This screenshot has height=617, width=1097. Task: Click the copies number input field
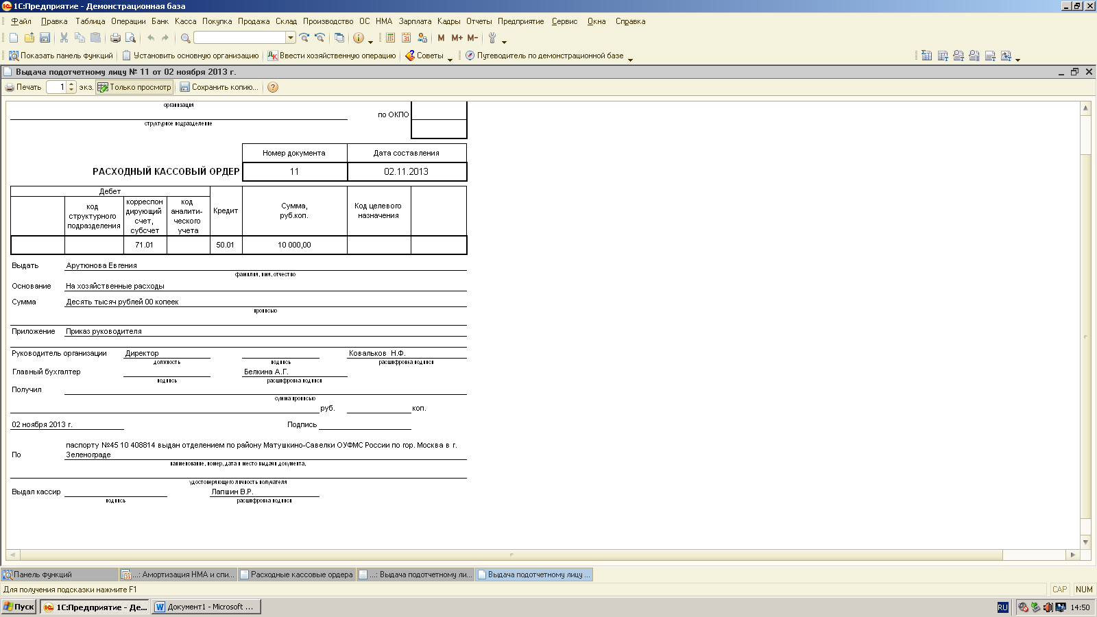tap(56, 87)
